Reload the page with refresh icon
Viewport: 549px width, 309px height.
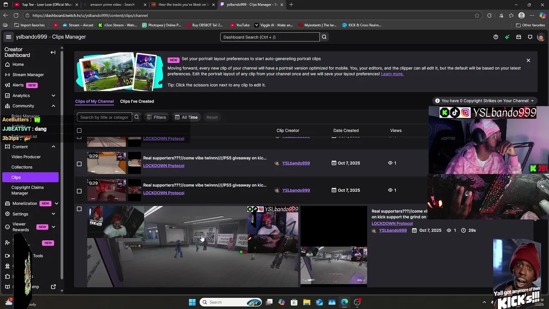[x=16, y=15]
